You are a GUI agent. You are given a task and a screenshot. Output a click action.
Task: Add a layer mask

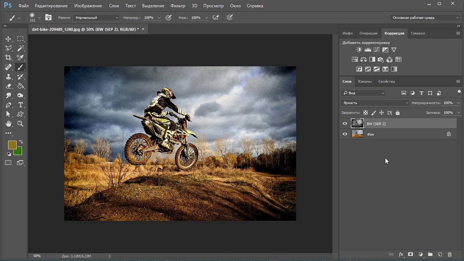coord(411,254)
